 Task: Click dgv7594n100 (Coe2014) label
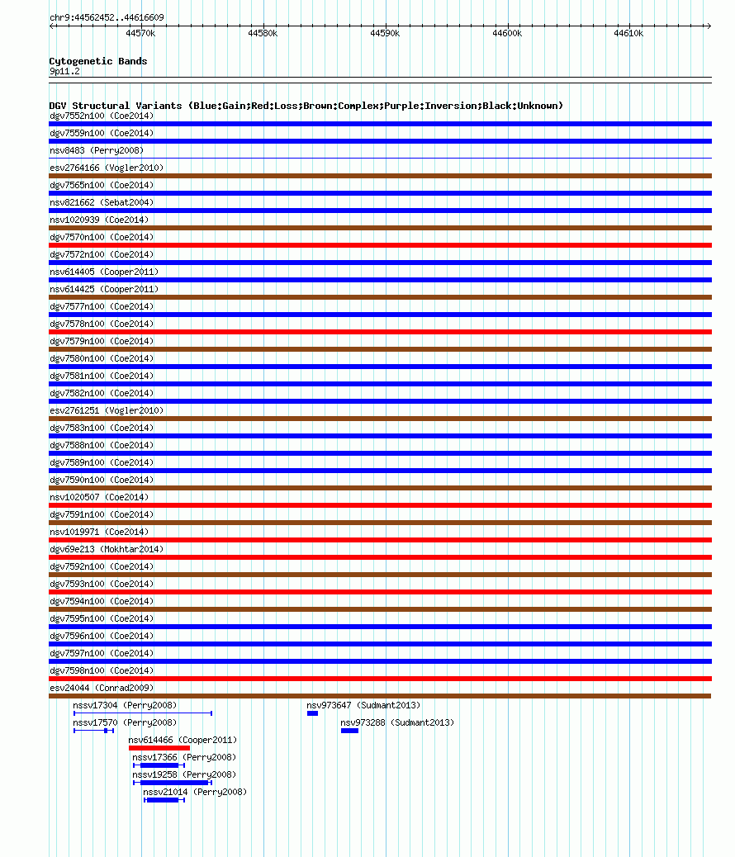pos(102,601)
